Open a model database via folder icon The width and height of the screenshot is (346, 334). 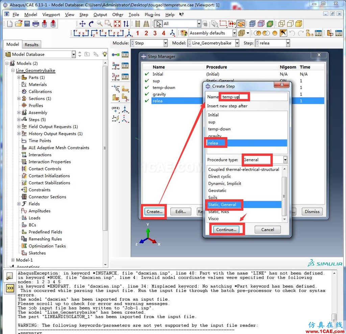[x=19, y=24]
